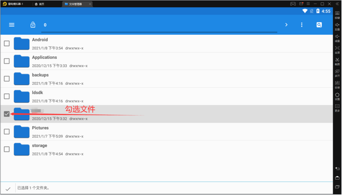Open the three-dot overflow menu
The image size is (342, 195).
pyautogui.click(x=302, y=25)
